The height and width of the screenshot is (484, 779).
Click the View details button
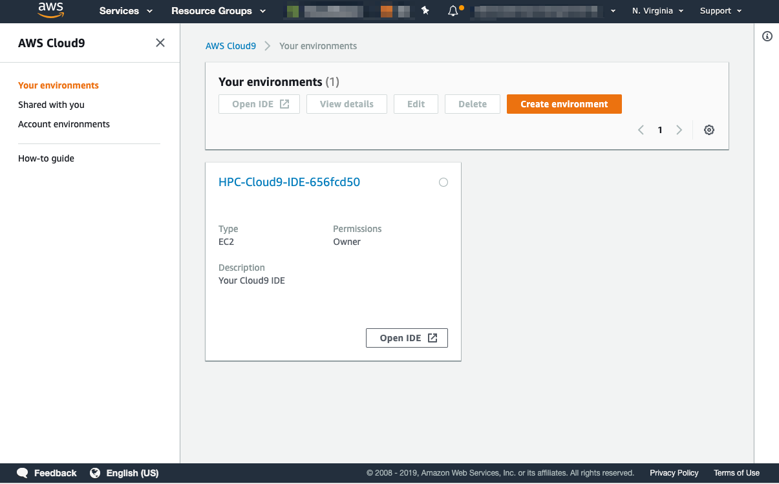347,104
